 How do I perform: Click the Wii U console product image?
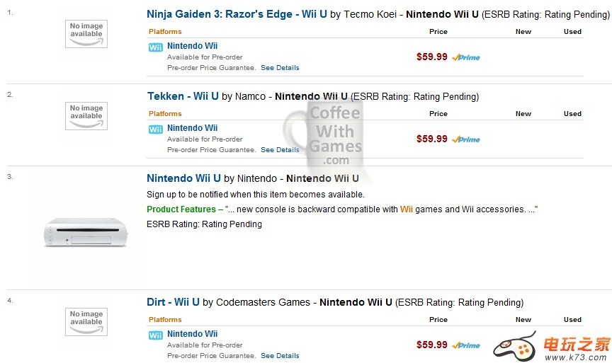(86, 231)
